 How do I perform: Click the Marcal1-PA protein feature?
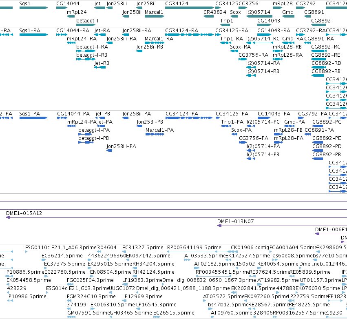pyautogui.click(x=155, y=134)
